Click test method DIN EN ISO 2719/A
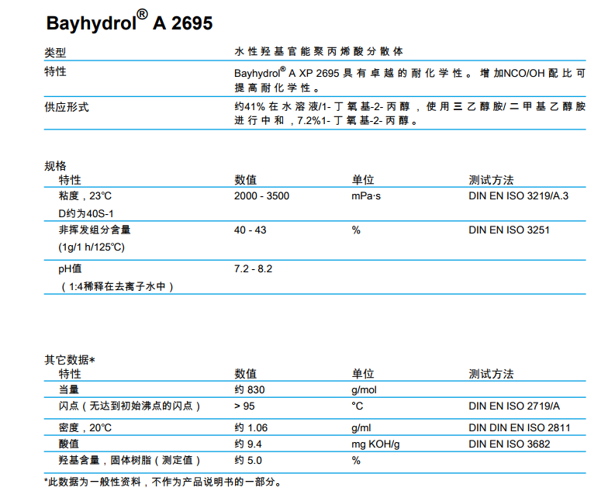 (514, 406)
